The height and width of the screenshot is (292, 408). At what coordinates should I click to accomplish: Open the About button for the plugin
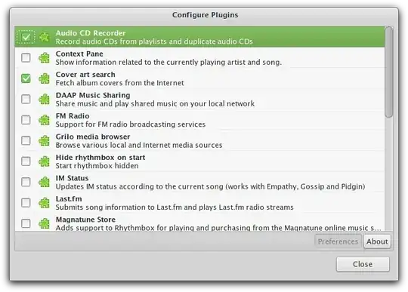[x=377, y=241]
